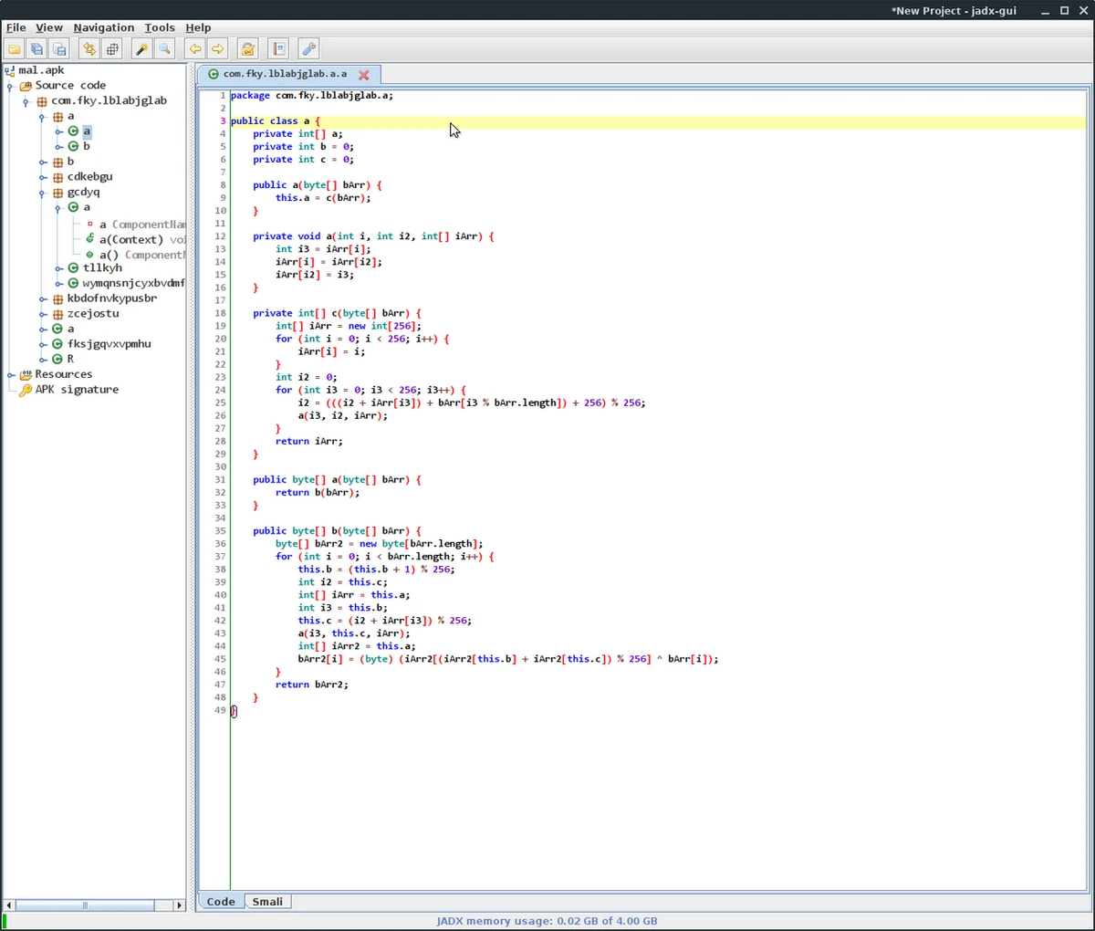This screenshot has height=931, width=1095.
Task: Select APK signature in the tree
Action: click(x=77, y=390)
